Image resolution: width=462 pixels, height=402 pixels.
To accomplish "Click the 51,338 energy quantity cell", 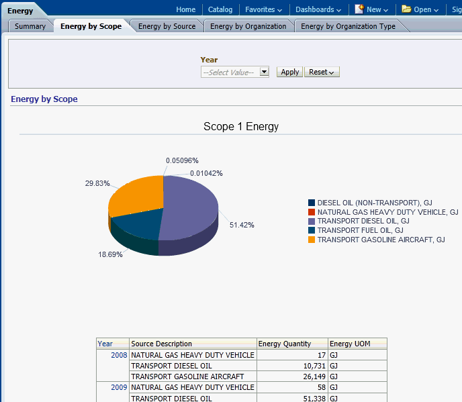I will pos(292,398).
